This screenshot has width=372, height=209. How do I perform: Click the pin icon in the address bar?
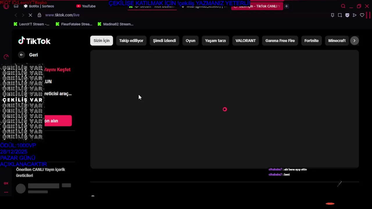tap(332, 15)
